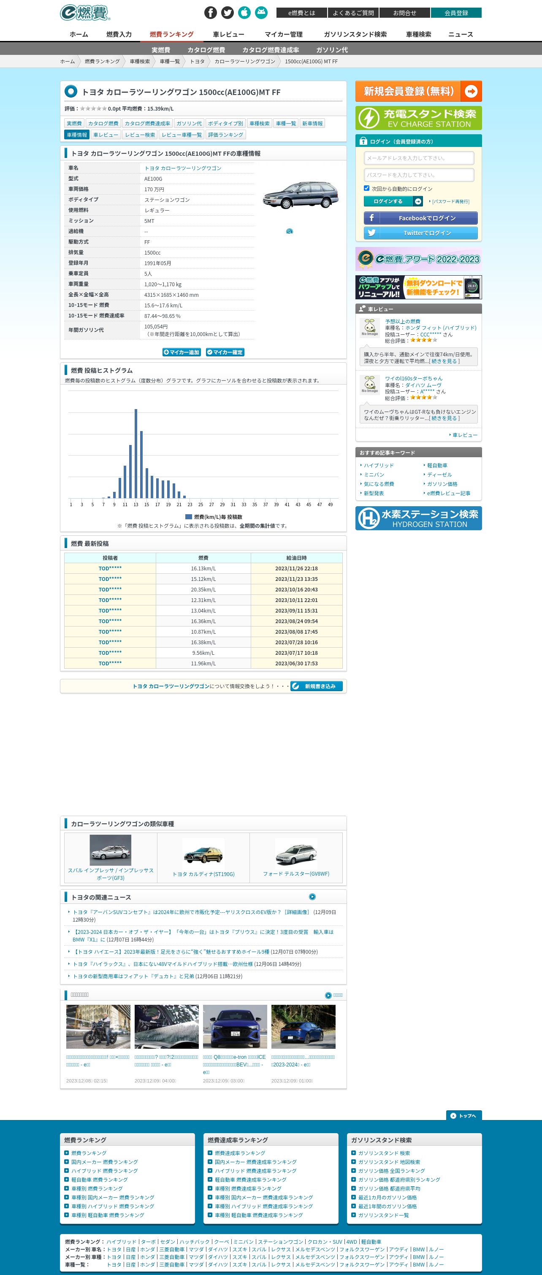Open the Apple app store icon

coord(244,13)
